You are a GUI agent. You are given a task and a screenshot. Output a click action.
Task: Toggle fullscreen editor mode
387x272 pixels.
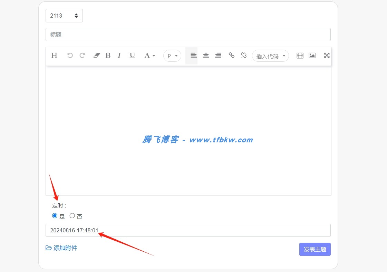(327, 56)
